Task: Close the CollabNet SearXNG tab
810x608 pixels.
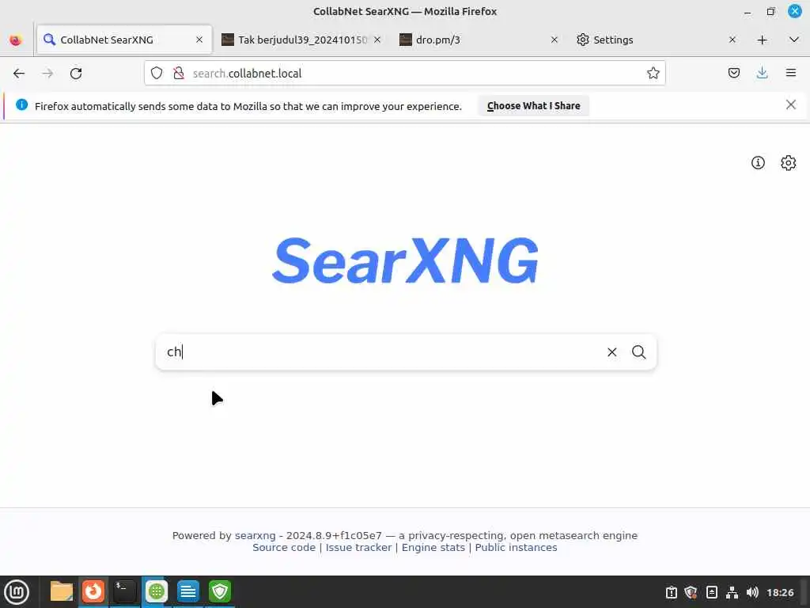Action: point(199,40)
